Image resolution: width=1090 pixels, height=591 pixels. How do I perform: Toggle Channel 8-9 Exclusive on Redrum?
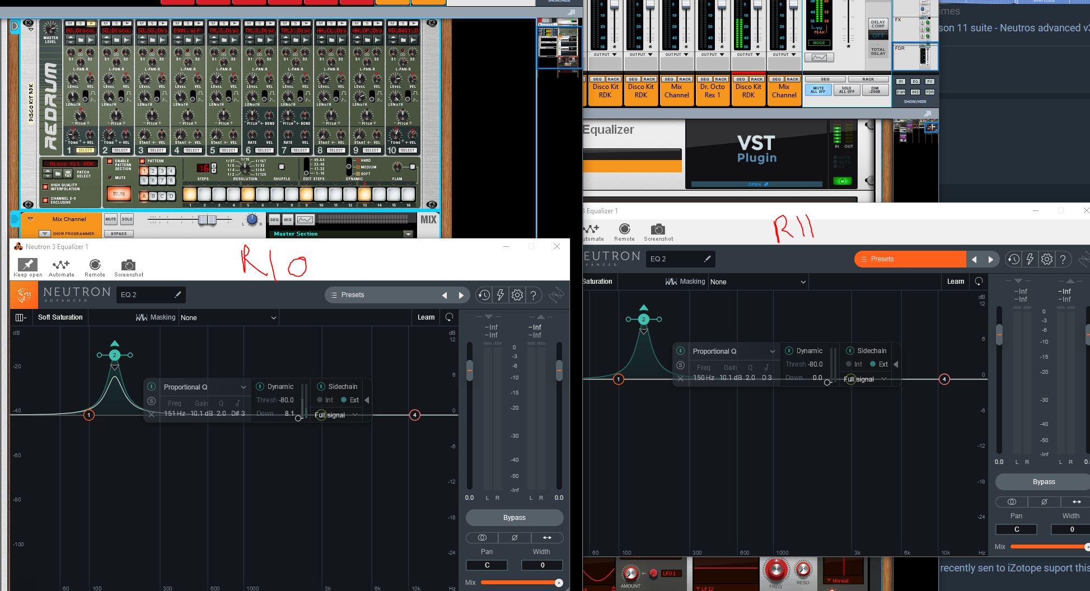pyautogui.click(x=46, y=200)
